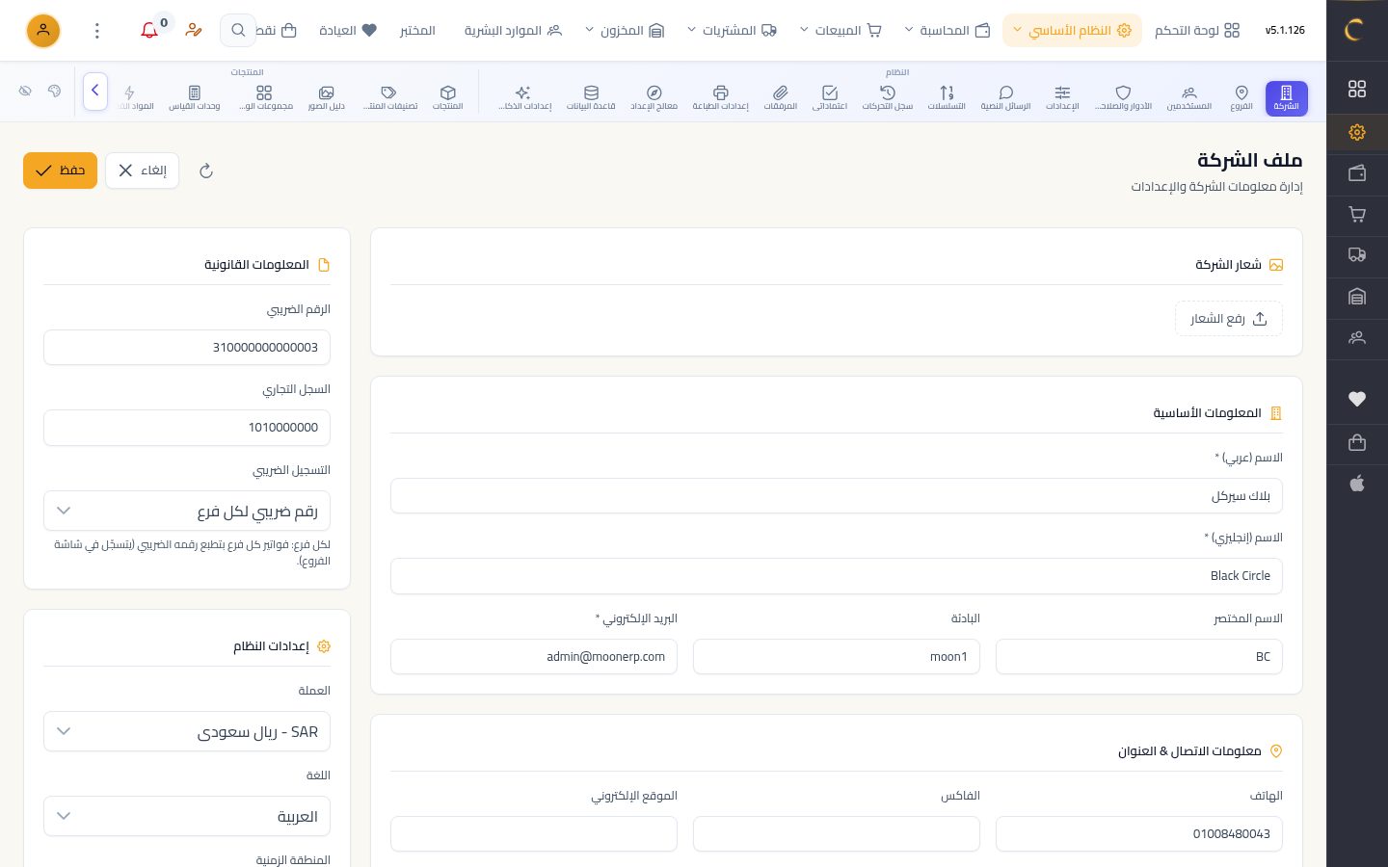This screenshot has height=867, width=1388.
Task: Open the Dashboard (لوحة التحكم) menu item
Action: pyautogui.click(x=1197, y=31)
